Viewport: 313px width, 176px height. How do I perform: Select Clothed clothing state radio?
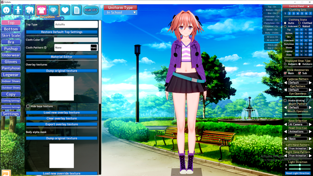click(299, 23)
